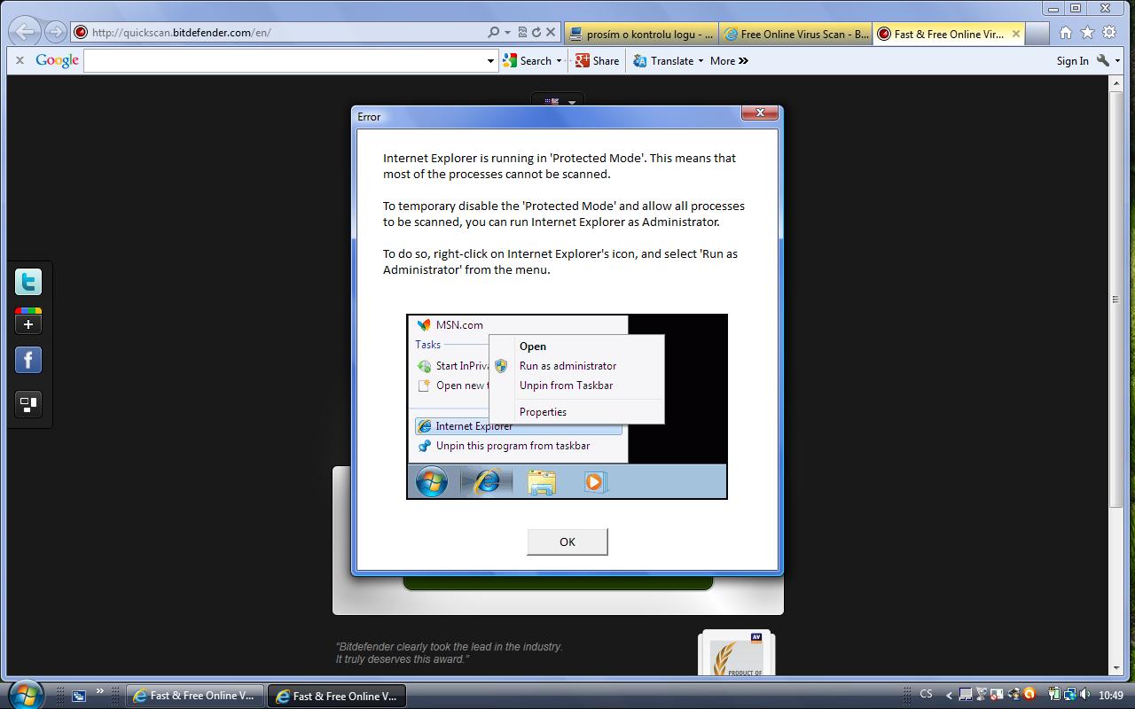Click the bottom dark sidebar share icon
Screen dimensions: 1135x709
coord(28,404)
